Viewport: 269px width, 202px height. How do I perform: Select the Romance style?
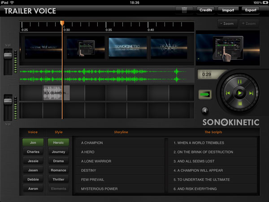pyautogui.click(x=58, y=170)
